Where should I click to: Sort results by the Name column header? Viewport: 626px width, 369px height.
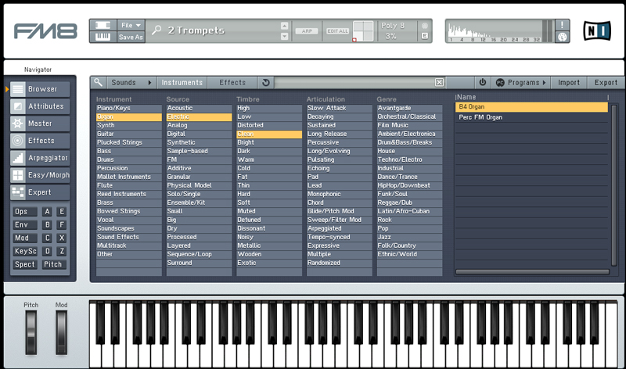point(531,97)
